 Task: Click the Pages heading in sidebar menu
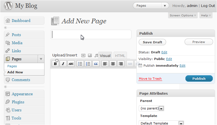16,59
